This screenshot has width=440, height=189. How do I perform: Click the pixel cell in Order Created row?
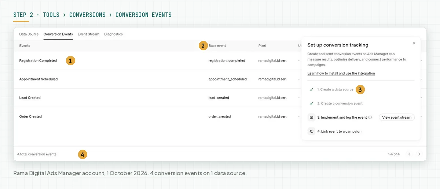click(272, 116)
